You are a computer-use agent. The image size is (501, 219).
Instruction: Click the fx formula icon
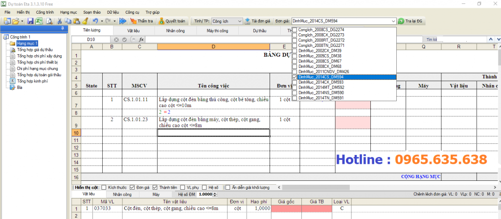pos(141,39)
